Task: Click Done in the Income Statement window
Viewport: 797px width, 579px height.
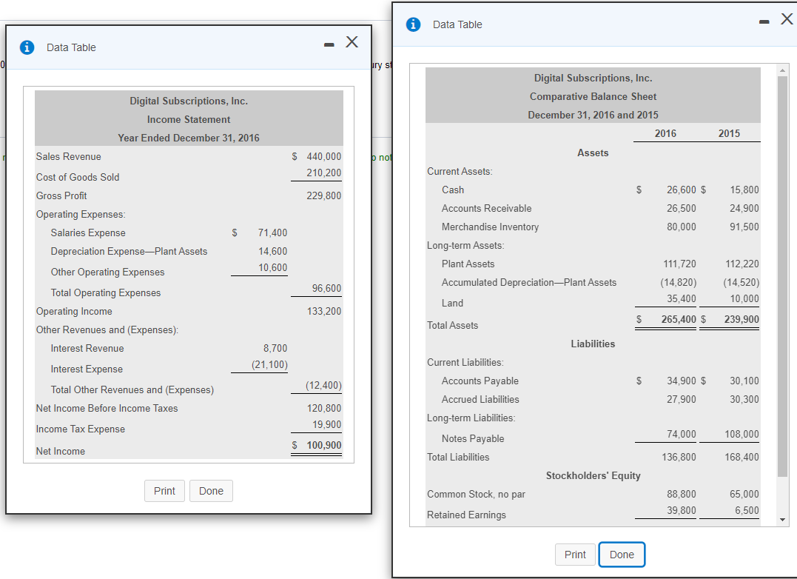Action: [x=211, y=491]
